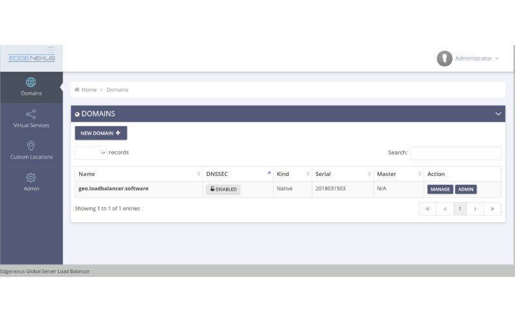Go to the last page of results
The height and width of the screenshot is (322, 515).
[492, 209]
